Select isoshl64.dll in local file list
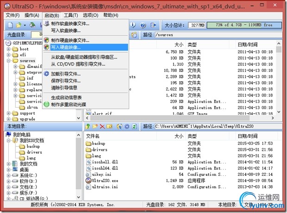This screenshot has height=213, width=287. (105, 168)
